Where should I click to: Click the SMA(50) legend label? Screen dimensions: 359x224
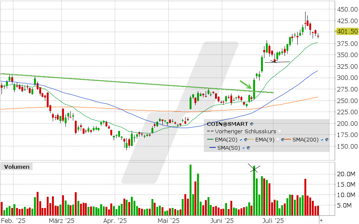pyautogui.click(x=228, y=148)
